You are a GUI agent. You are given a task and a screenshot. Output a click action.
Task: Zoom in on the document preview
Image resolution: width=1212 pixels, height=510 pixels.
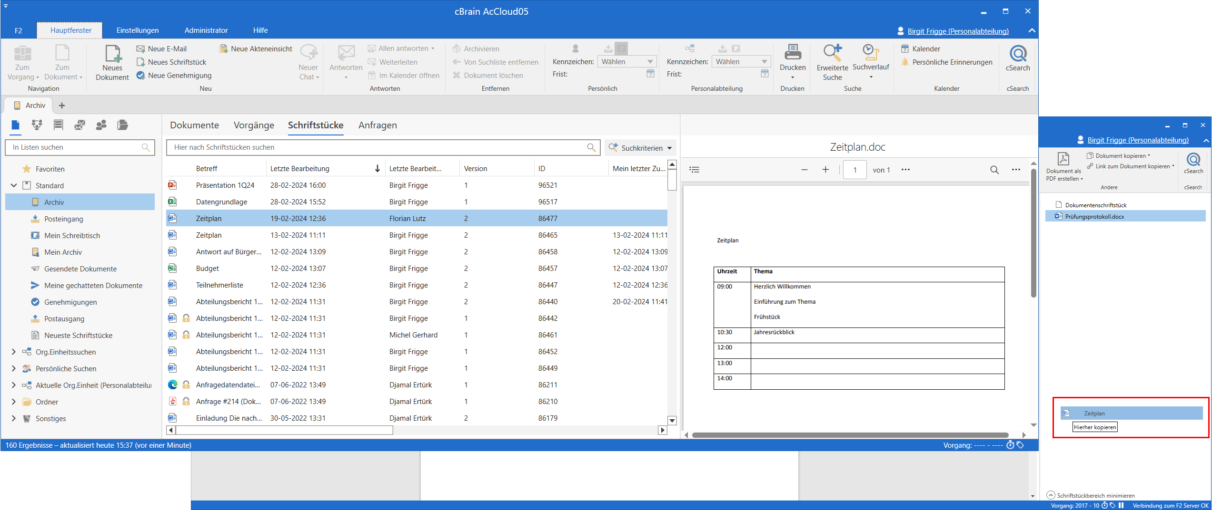pos(825,170)
